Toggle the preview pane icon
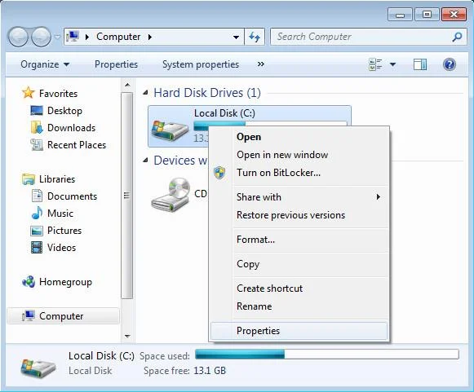 pos(420,64)
